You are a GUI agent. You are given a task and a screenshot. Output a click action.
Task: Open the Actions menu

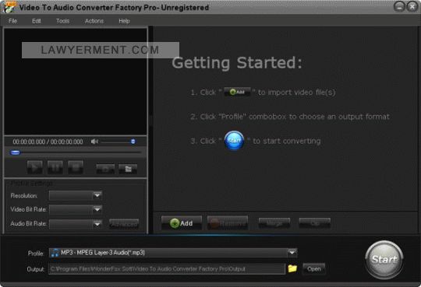pos(94,21)
